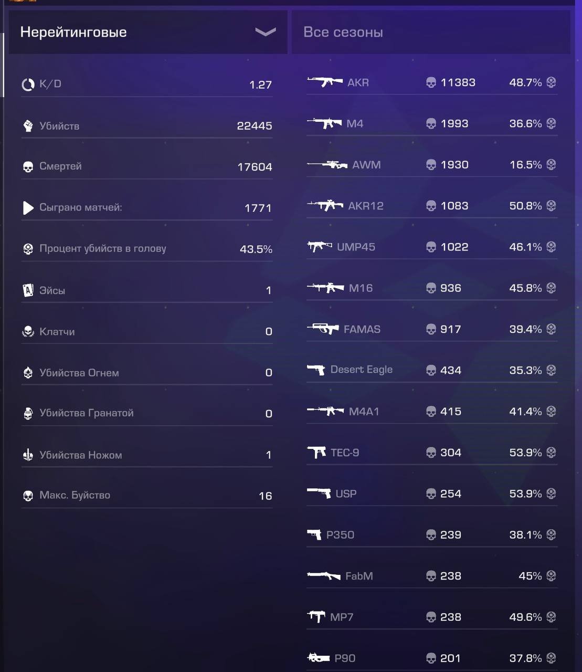Click the MP7 weapon name
The image size is (582, 672).
[x=342, y=617]
